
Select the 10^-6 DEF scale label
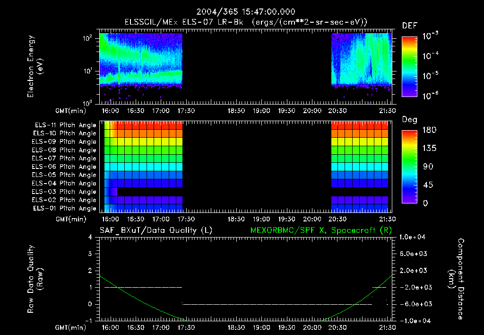(430, 96)
